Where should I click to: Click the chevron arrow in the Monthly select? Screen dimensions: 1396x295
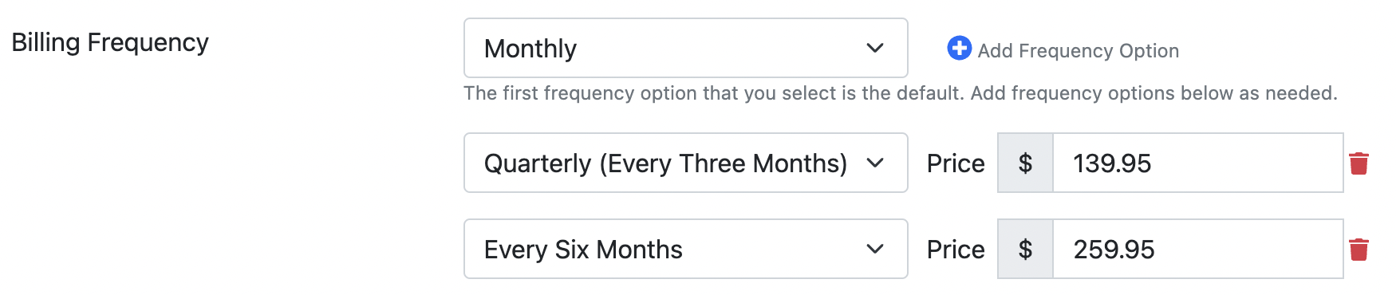tap(875, 49)
